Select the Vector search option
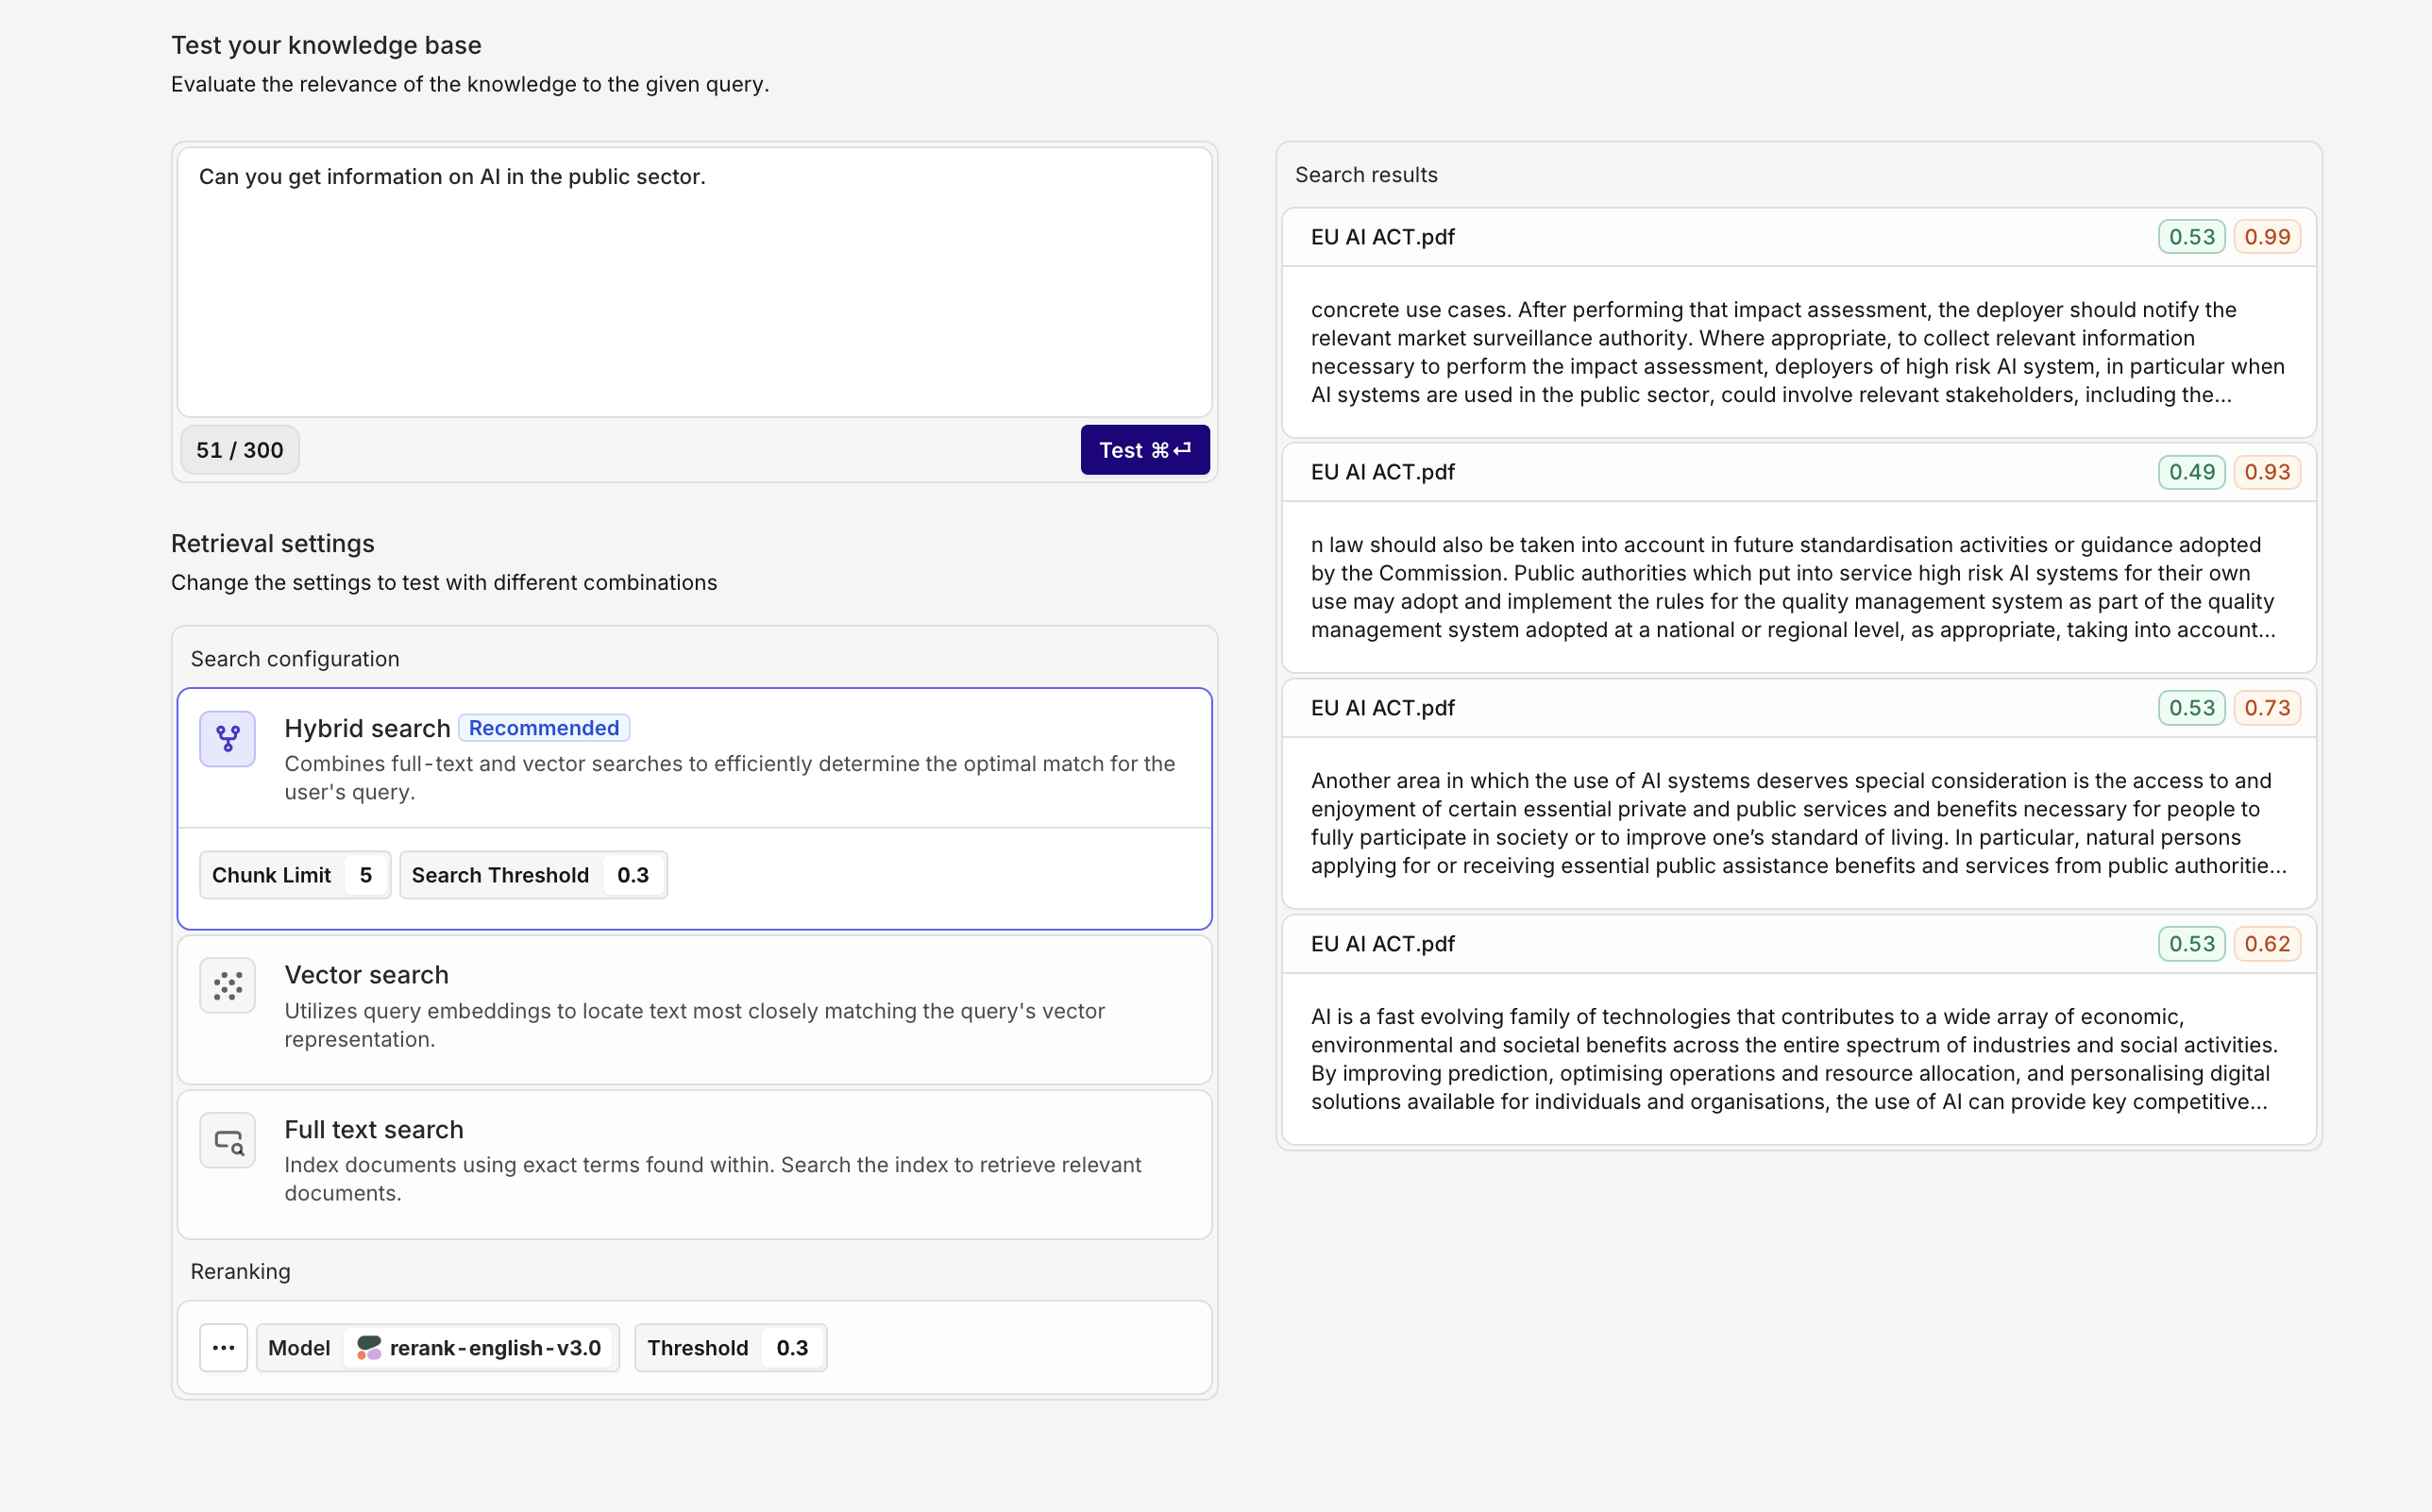The width and height of the screenshot is (2432, 1512). tap(366, 975)
